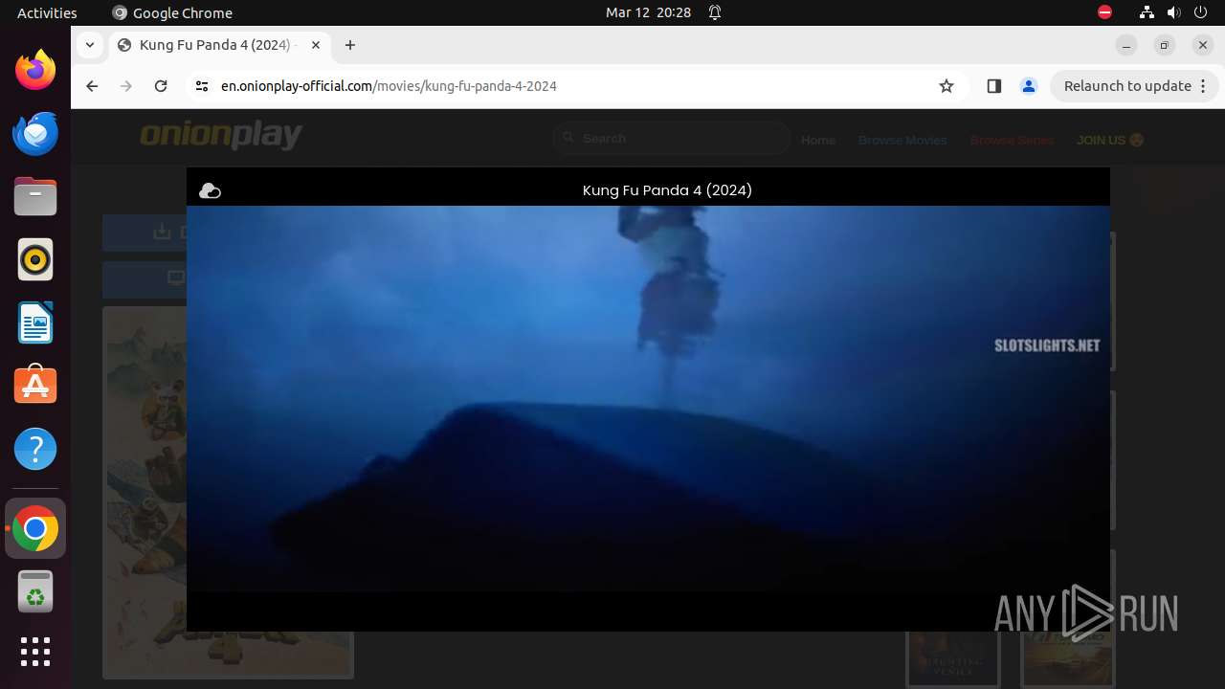Reload the current page

161,86
